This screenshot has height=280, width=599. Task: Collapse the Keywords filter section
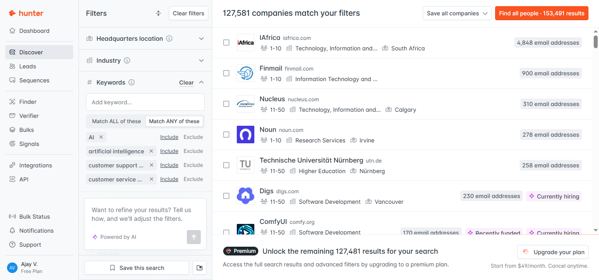coord(201,82)
